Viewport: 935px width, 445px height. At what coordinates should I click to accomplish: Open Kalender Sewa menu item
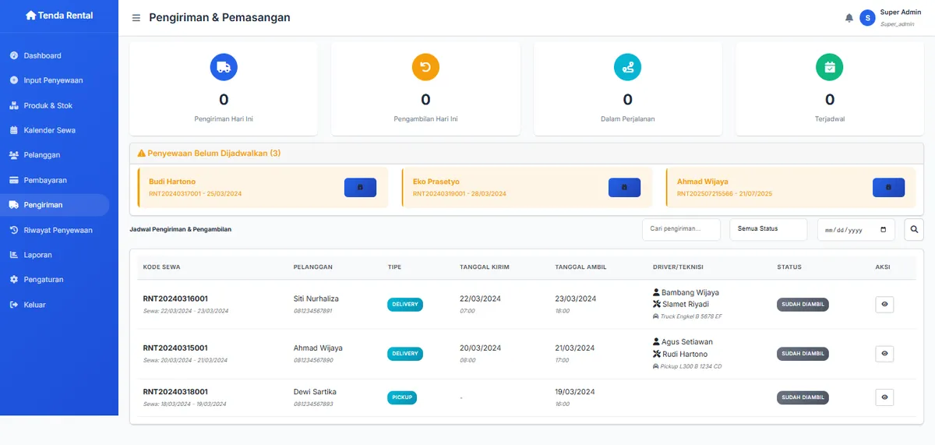[55, 130]
